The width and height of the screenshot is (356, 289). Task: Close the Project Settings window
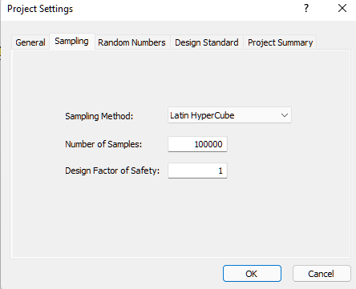(x=342, y=9)
